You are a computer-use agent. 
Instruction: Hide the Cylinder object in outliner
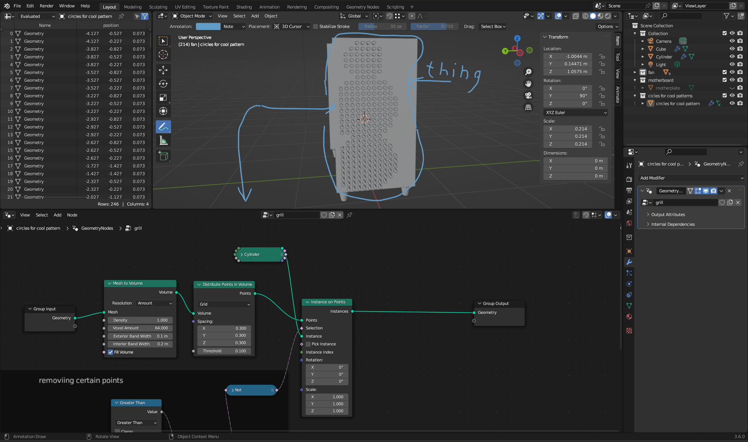tap(732, 56)
